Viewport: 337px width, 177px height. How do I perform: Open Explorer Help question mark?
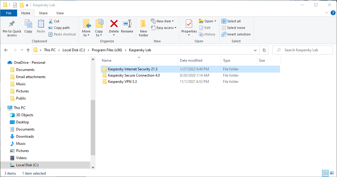[x=333, y=13]
